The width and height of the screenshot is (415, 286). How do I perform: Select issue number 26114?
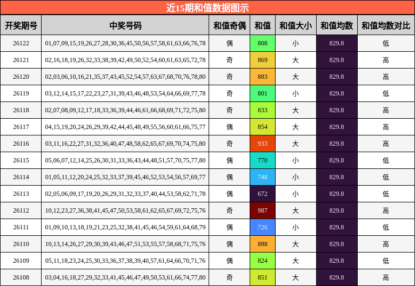click(21, 177)
